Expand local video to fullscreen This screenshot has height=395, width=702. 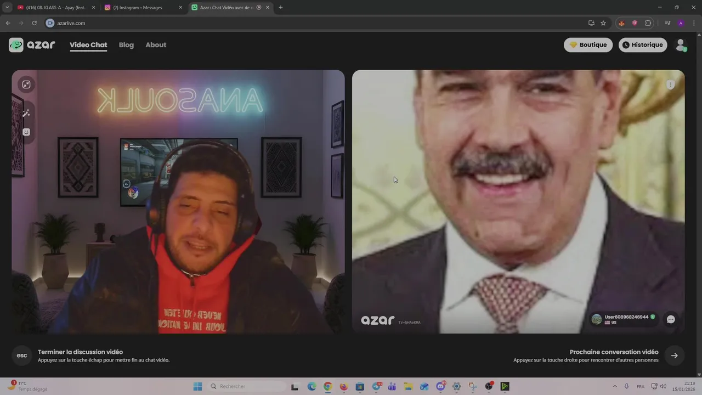26,84
